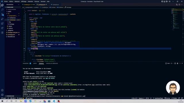This screenshot has height=103, width=184.
Task: Expand the Chronologie section
Action: pos(13,96)
